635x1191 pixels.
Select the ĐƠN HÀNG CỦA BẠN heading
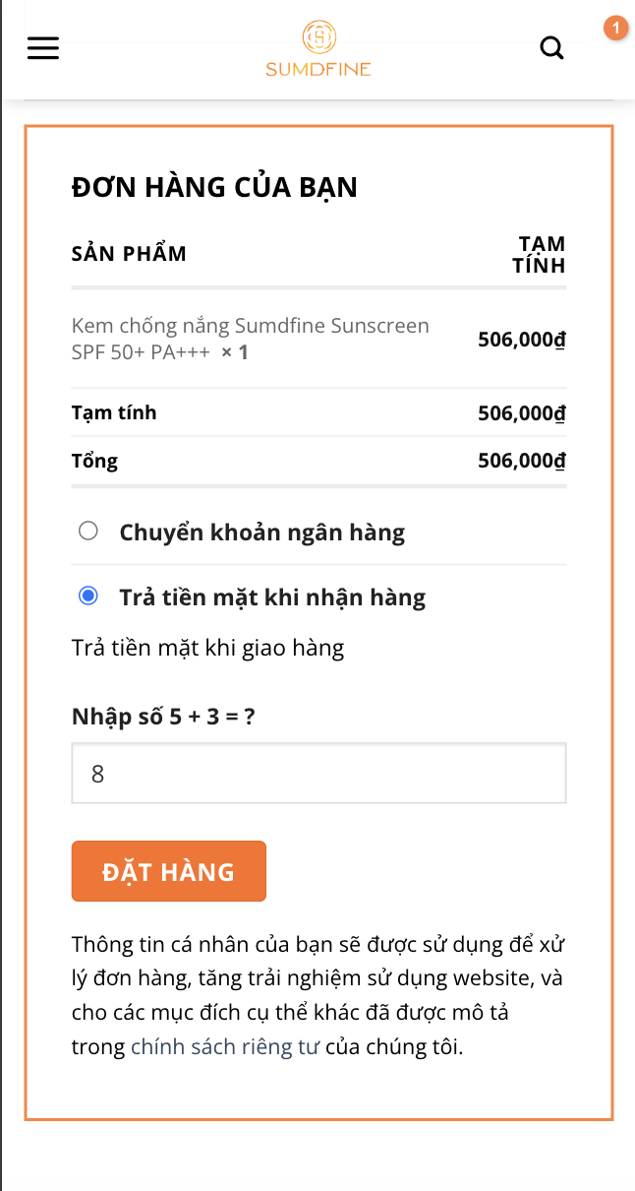[214, 186]
